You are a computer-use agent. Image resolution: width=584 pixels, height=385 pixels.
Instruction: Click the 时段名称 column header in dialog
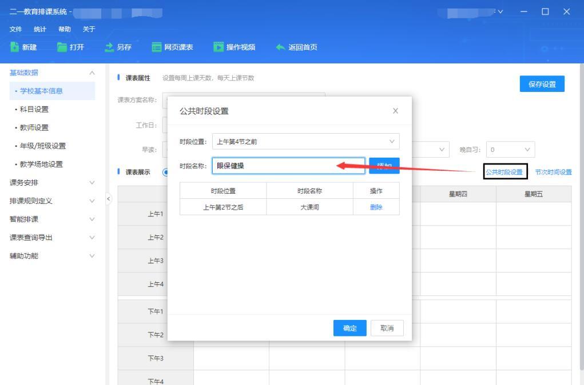309,191
